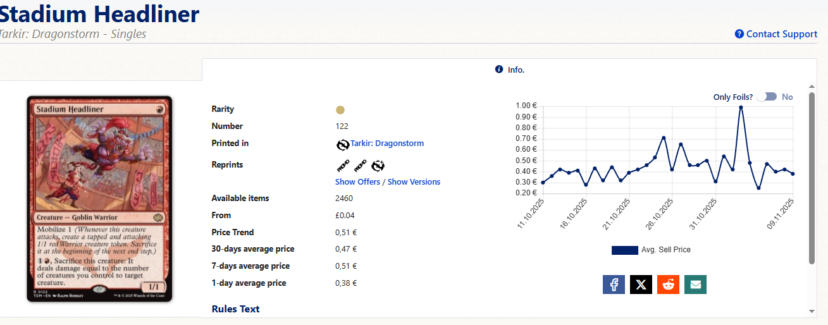This screenshot has width=828, height=325.
Task: Open the first PROMO reprint icon
Action: [343, 166]
